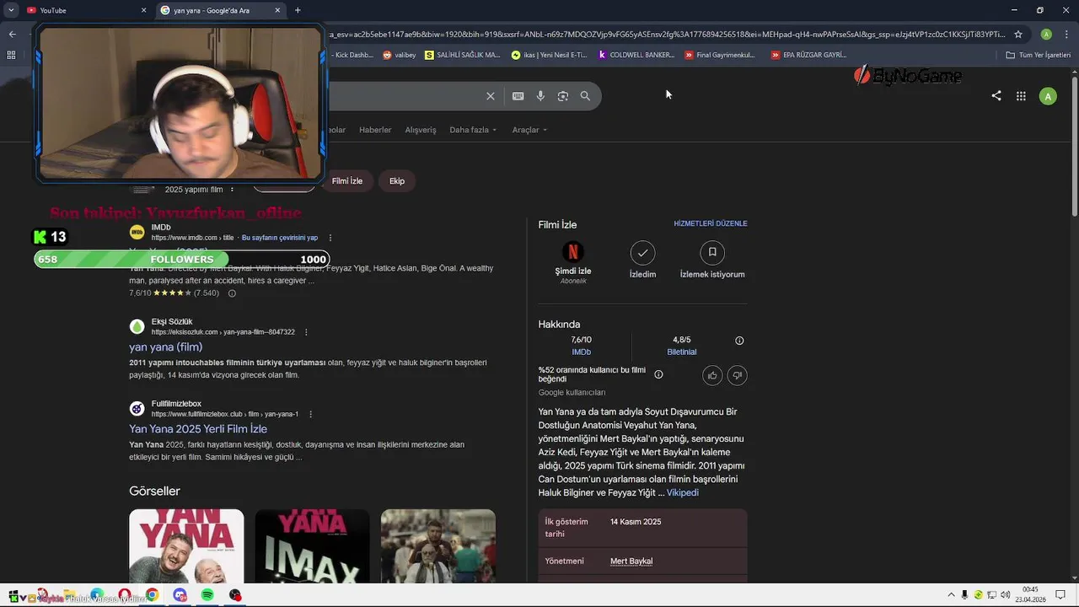Open Final Gayrimenkul bookmark
The width and height of the screenshot is (1079, 607).
tap(720, 55)
